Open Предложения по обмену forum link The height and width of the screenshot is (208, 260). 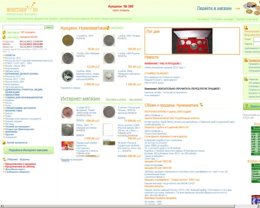tap(20, 166)
